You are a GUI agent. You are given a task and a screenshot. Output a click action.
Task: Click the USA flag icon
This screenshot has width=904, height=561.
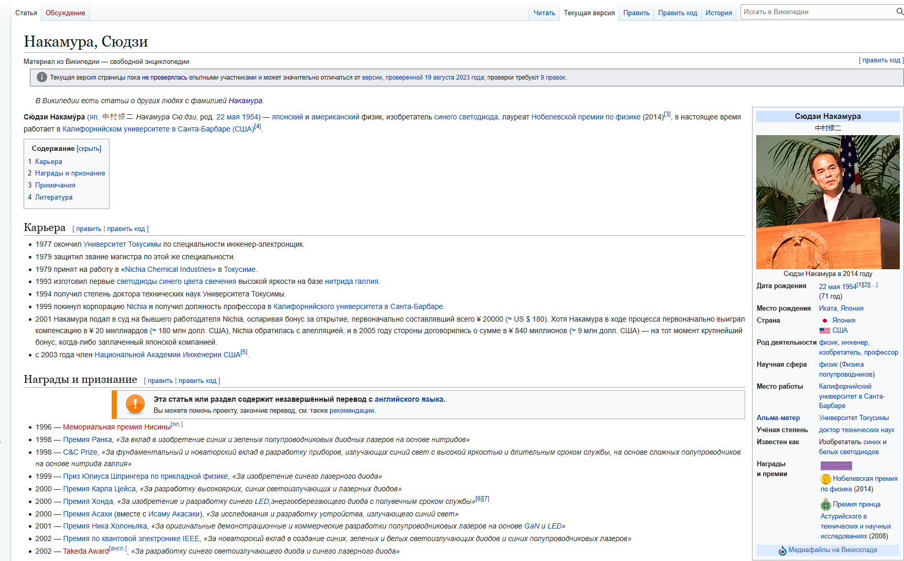[x=825, y=331]
